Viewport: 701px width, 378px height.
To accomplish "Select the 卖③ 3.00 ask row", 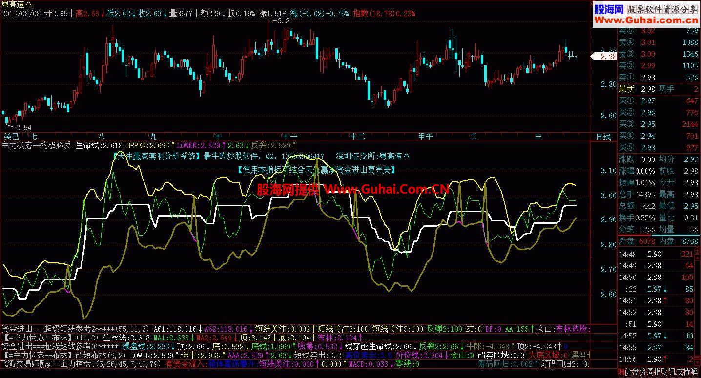I will [x=659, y=54].
